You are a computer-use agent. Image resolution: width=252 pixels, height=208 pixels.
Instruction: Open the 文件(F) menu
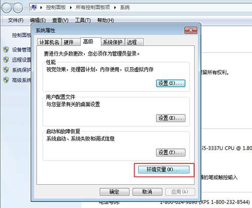(x=16, y=20)
